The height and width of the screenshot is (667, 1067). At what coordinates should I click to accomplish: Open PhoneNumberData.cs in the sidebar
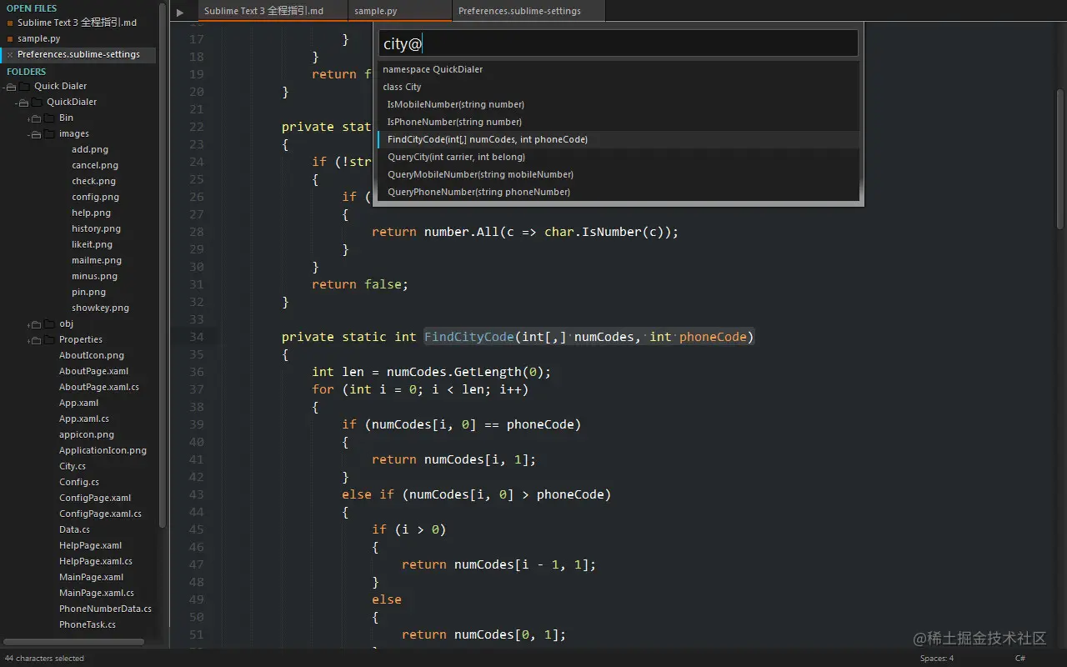(105, 609)
